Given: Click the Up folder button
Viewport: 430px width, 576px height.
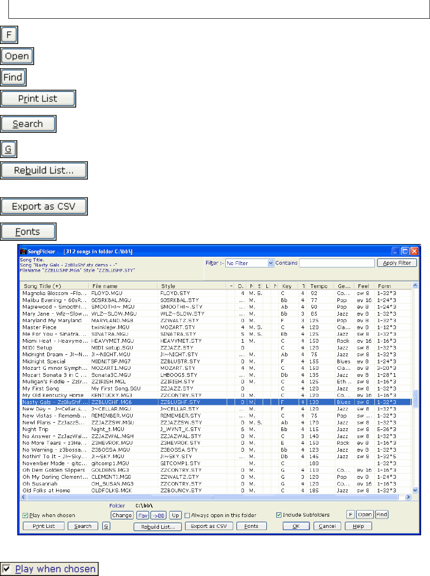Looking at the screenshot, I should click(175, 515).
